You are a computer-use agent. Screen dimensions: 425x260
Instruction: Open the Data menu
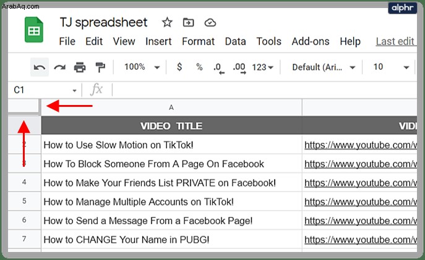click(x=235, y=41)
